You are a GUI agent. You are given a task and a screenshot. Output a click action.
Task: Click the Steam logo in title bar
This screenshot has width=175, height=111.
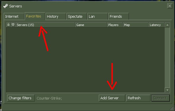pos(5,6)
